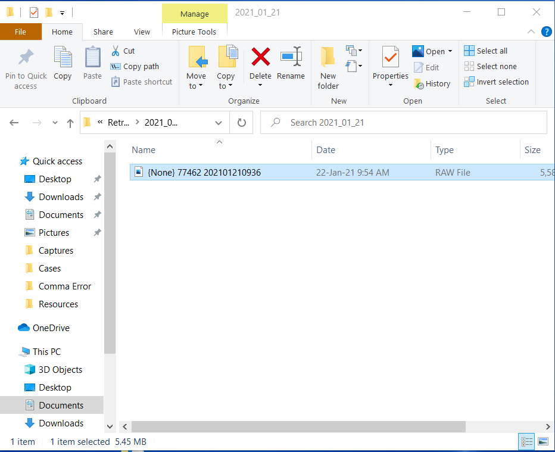Sort by the Type column header
The image size is (555, 452).
[475, 149]
